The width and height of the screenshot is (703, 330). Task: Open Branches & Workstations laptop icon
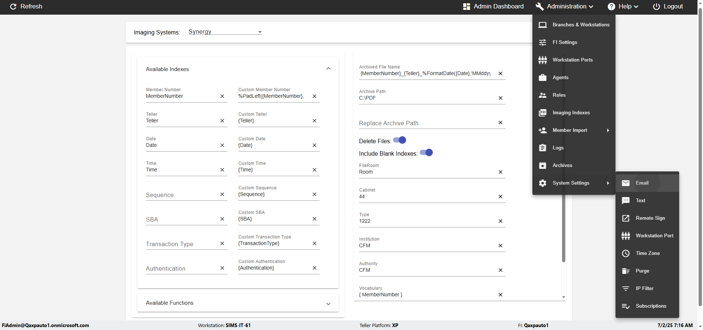point(542,25)
